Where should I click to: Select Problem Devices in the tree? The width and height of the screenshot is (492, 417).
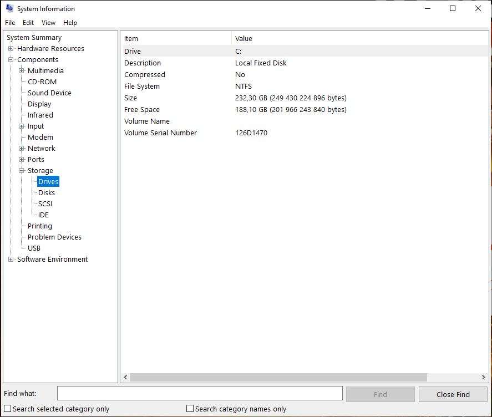(54, 237)
